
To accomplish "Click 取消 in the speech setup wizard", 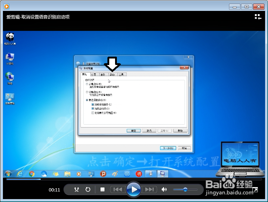I will coord(184,148).
